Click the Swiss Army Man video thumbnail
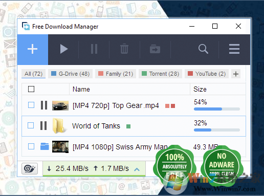Image resolution: width=264 pixels, height=196 pixels. (60, 147)
